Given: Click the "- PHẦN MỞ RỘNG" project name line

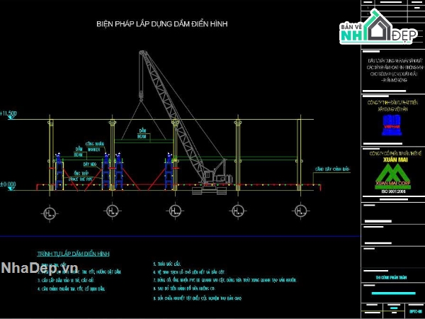Looking at the screenshot, I should [394, 80].
